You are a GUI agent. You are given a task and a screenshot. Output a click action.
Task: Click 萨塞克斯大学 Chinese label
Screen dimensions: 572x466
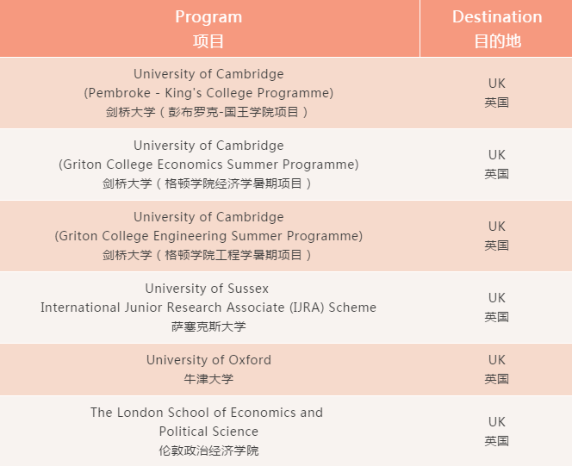[208, 326]
